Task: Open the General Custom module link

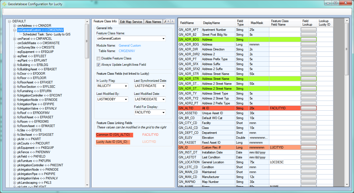Action: pyautogui.click(x=130, y=46)
